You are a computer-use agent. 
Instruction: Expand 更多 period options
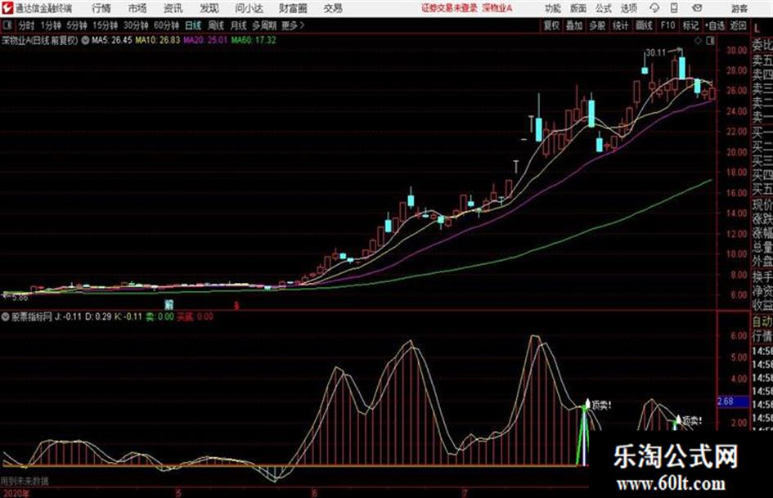tap(293, 25)
